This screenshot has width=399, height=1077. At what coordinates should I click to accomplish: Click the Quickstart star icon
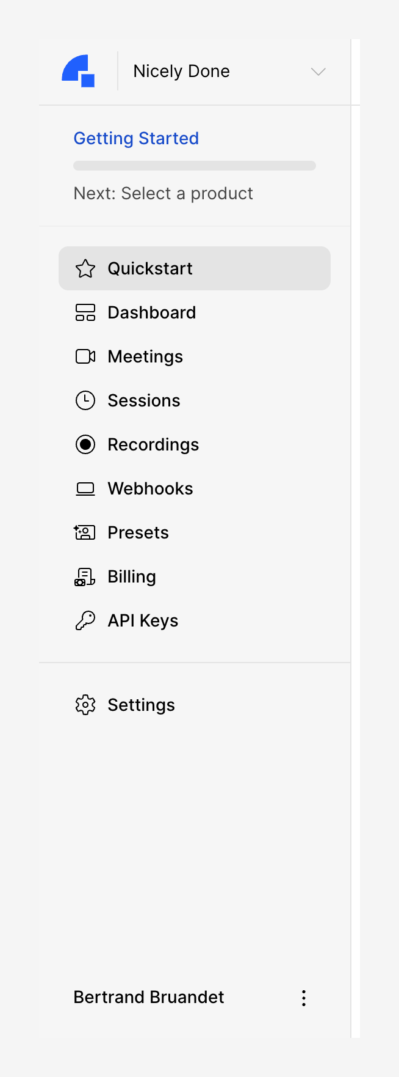(85, 268)
